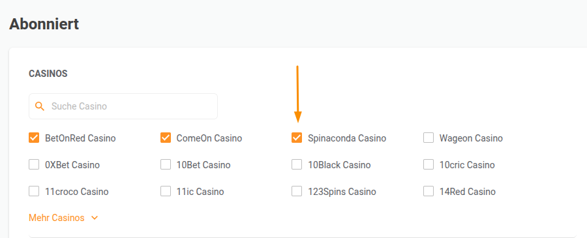Click the 14Red Casino label
The height and width of the screenshot is (238, 587).
[x=468, y=192]
